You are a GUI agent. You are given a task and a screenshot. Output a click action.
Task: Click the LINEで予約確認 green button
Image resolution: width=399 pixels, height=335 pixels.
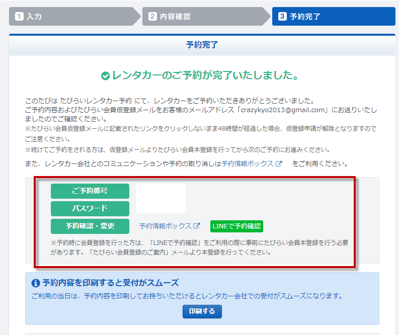(x=236, y=226)
